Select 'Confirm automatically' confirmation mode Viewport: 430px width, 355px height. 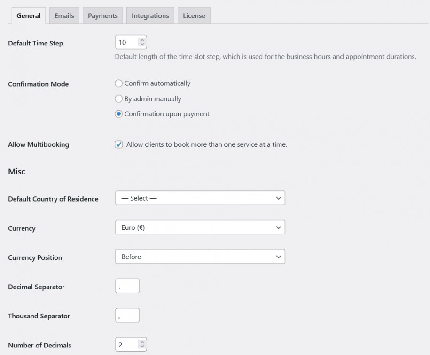click(119, 83)
